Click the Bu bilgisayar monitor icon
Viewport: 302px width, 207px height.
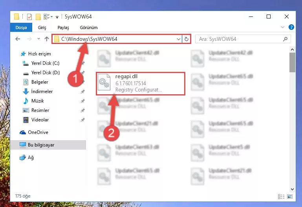[23, 145]
